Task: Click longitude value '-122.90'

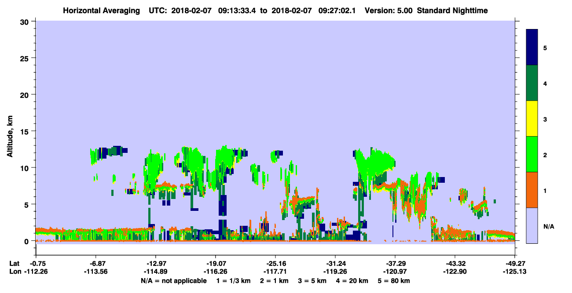Action: (x=455, y=271)
